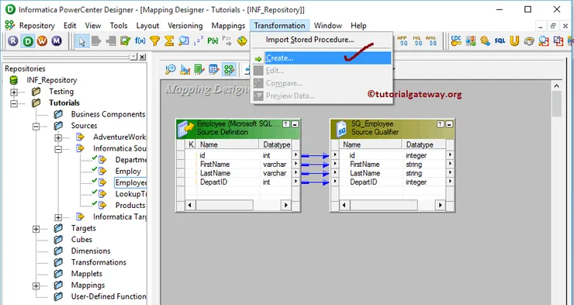
Task: Select the pointer arrow tool
Action: click(82, 41)
